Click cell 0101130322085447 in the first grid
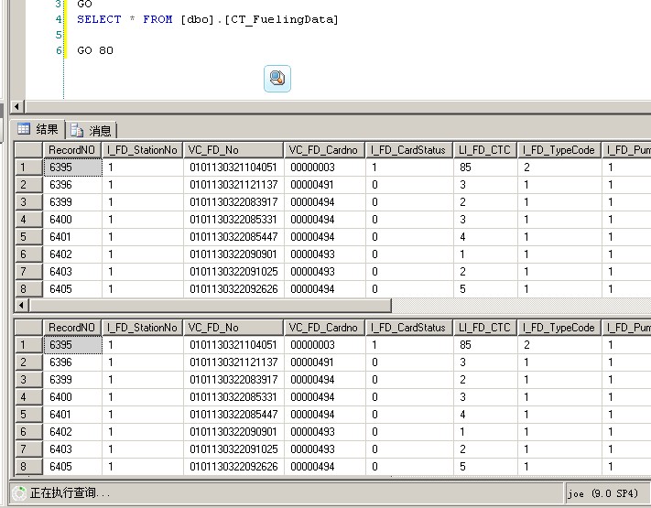The image size is (651, 508). click(x=233, y=237)
